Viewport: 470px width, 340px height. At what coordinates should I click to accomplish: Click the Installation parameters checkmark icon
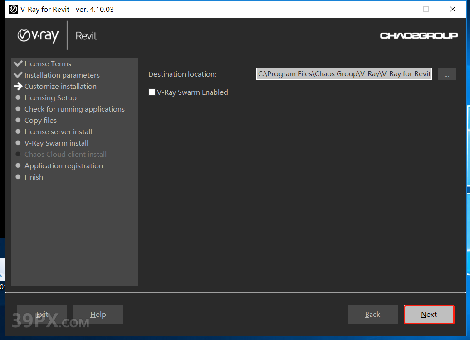[18, 75]
